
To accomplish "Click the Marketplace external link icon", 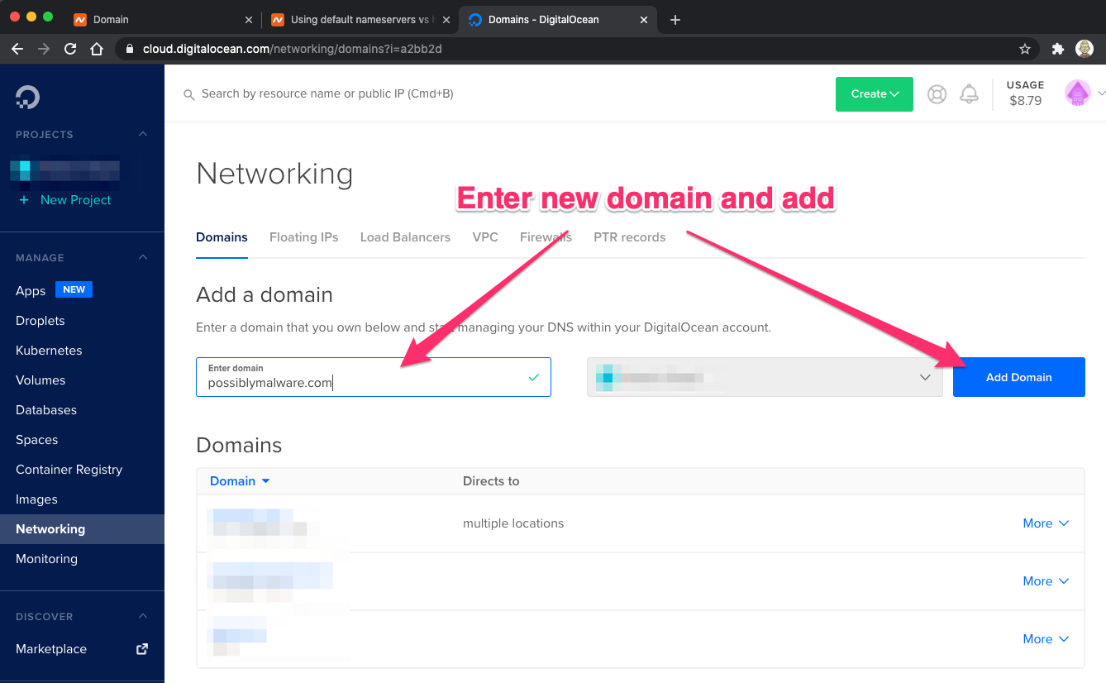I will [142, 649].
